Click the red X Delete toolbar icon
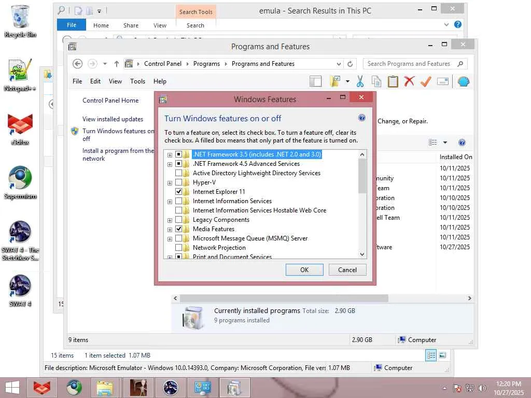The width and height of the screenshot is (531, 398). [x=409, y=81]
